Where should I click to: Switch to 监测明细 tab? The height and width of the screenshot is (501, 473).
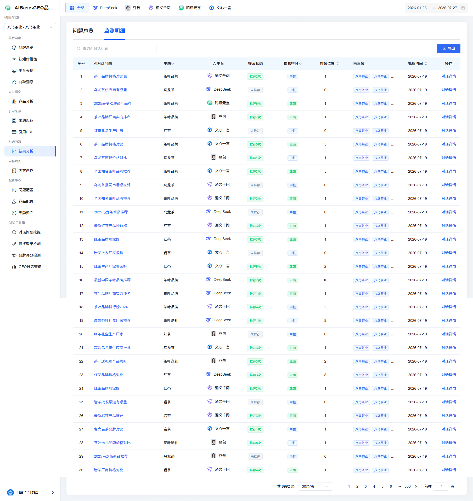(115, 31)
